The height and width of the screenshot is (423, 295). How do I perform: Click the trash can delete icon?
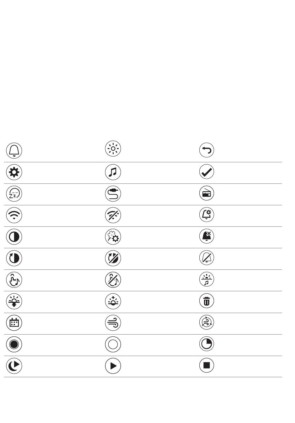click(x=207, y=301)
